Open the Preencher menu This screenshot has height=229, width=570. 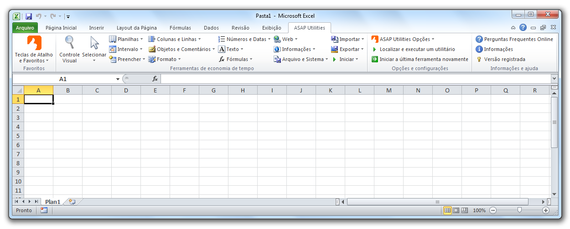(x=127, y=59)
